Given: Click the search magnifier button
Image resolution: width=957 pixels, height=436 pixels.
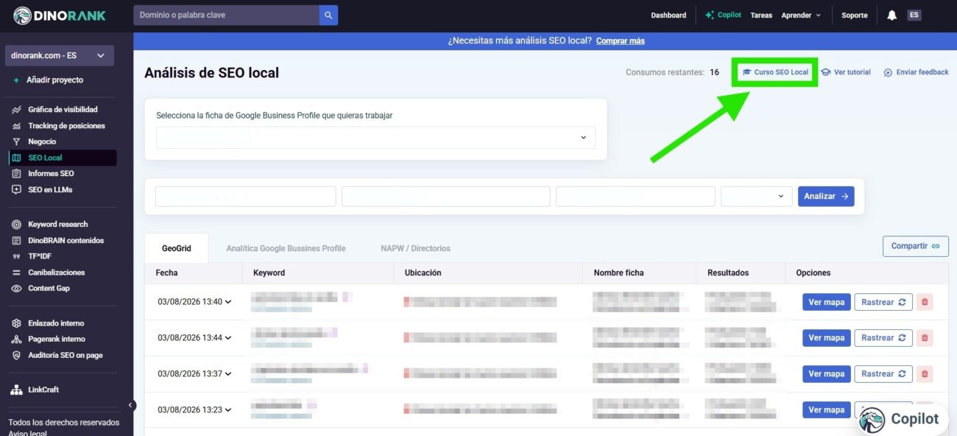Looking at the screenshot, I should (328, 15).
